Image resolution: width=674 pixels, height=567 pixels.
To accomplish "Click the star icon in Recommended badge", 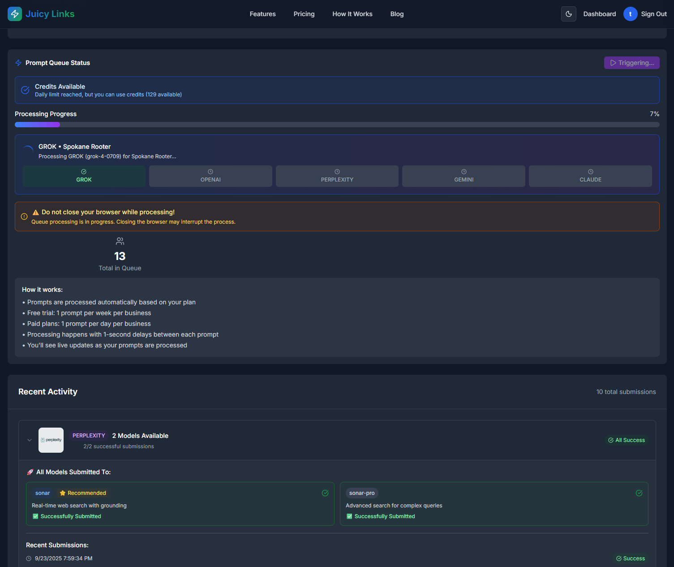I will [x=63, y=493].
